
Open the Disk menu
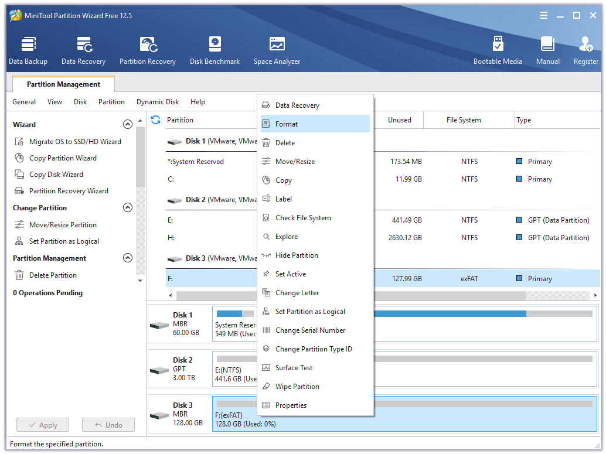(x=80, y=101)
